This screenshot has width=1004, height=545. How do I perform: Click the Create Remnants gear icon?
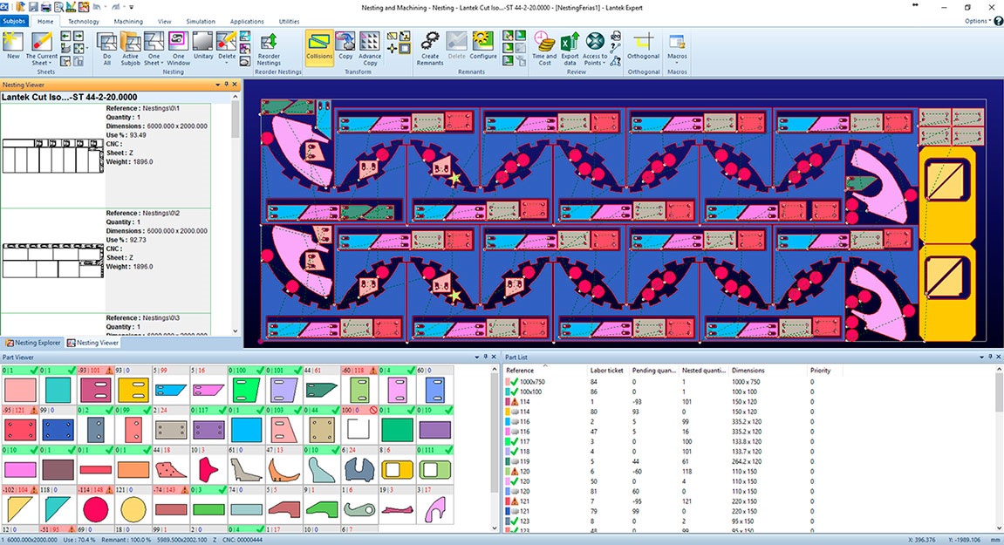pyautogui.click(x=430, y=42)
